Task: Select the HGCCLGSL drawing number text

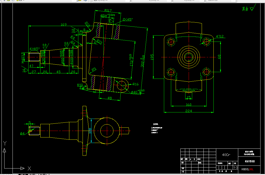Action: point(247,169)
